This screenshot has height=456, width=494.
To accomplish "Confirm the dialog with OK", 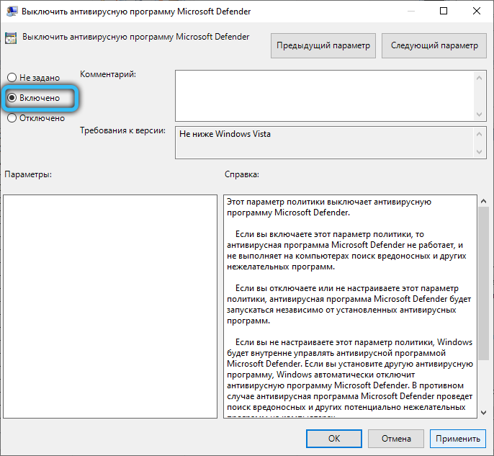I will 333,438.
